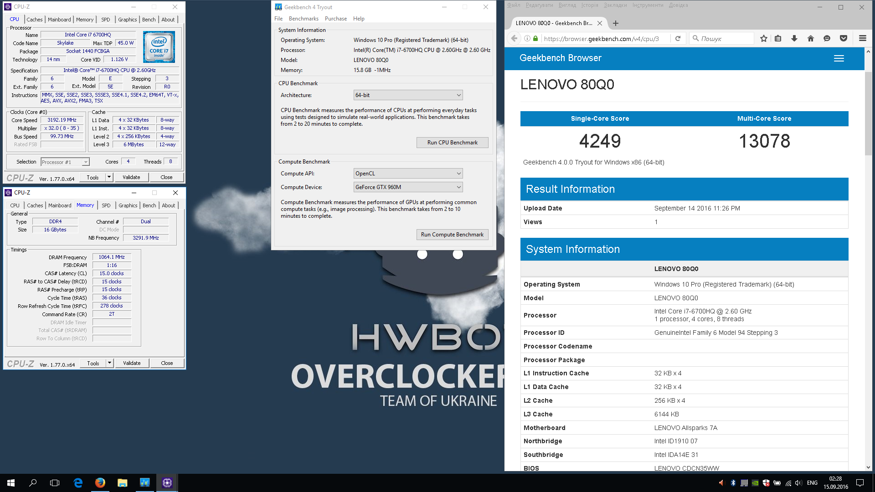
Task: Click Tools button in bottom CPU-Z window
Action: point(93,363)
